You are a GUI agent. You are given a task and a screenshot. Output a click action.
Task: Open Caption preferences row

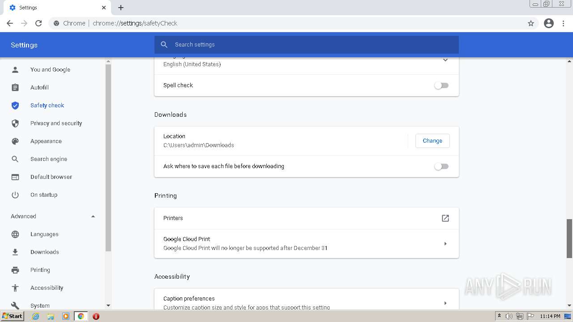307,300
